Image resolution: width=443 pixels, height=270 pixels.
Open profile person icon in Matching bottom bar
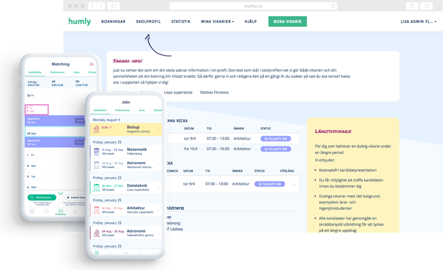pyautogui.click(x=75, y=211)
